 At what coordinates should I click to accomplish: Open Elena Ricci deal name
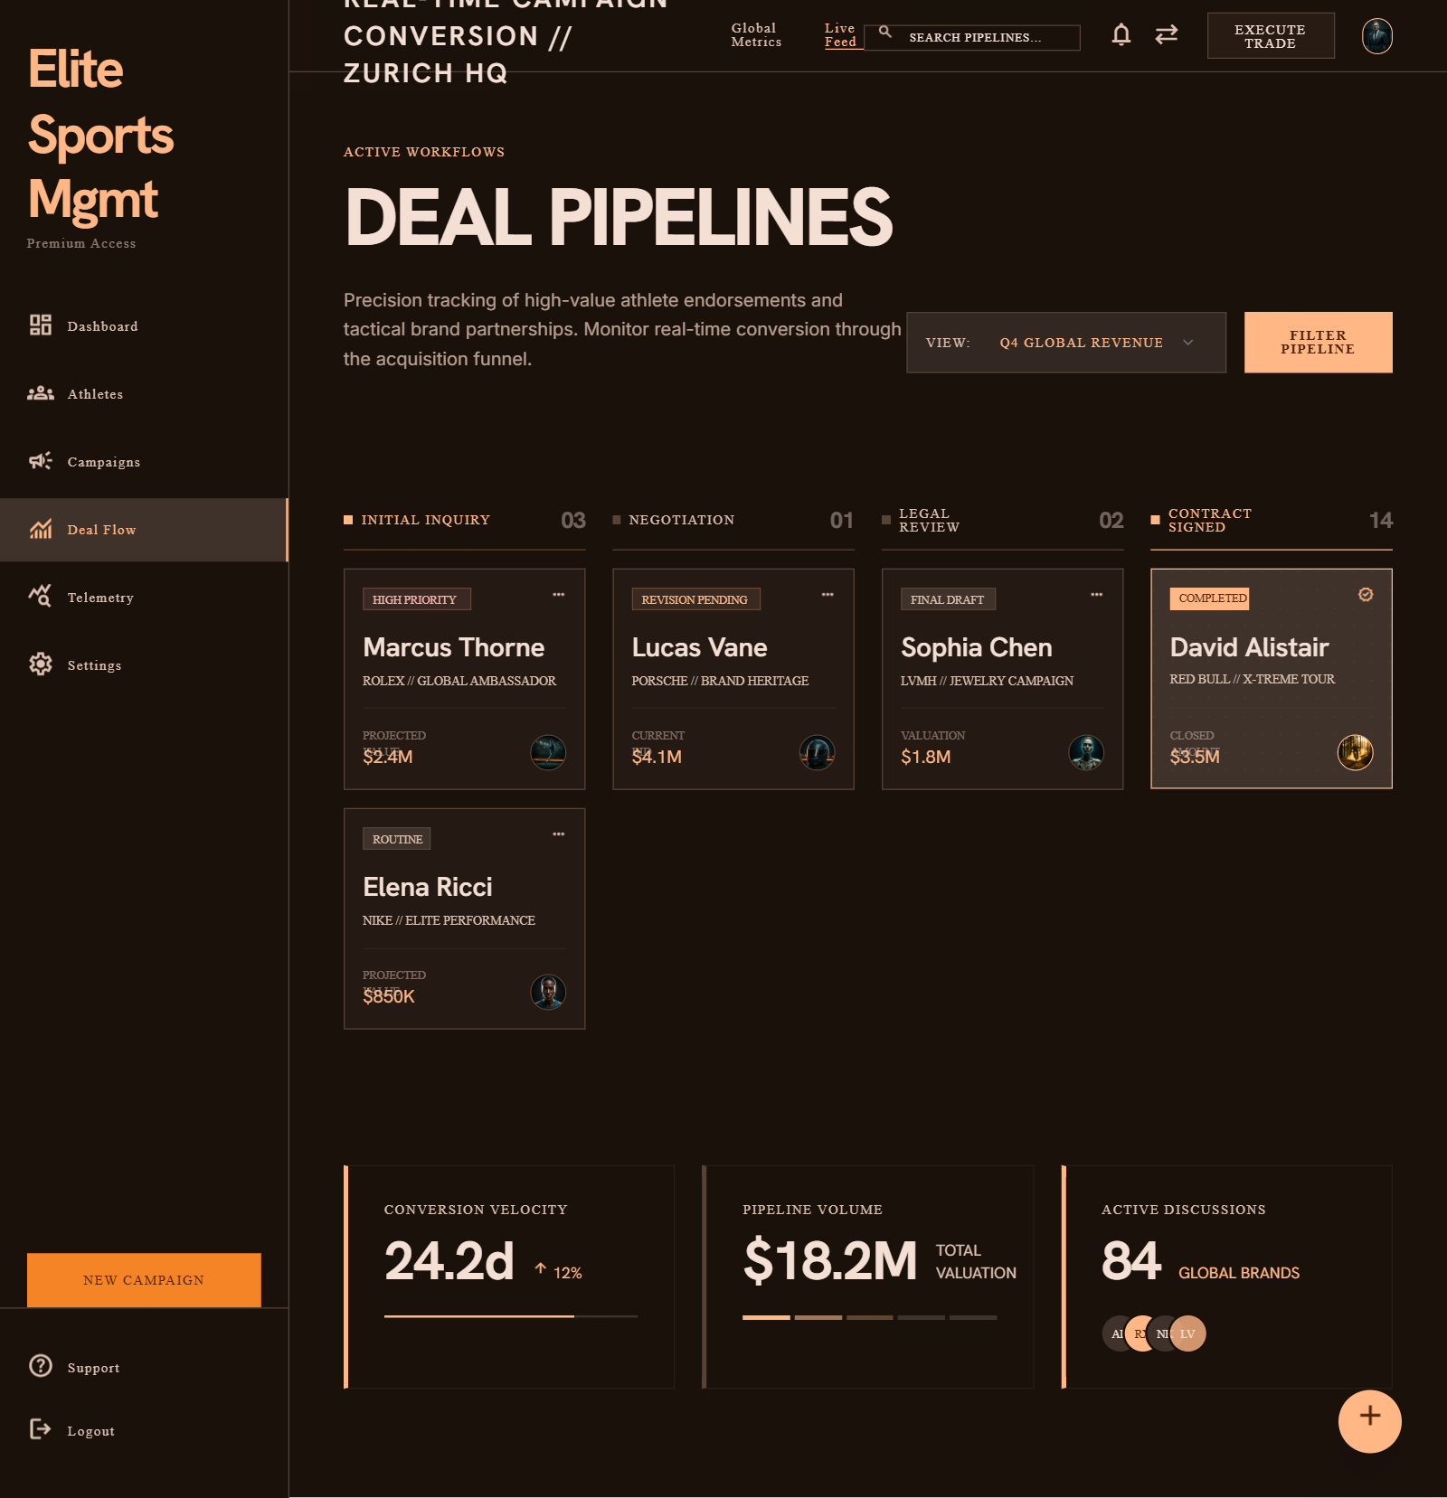point(428,887)
